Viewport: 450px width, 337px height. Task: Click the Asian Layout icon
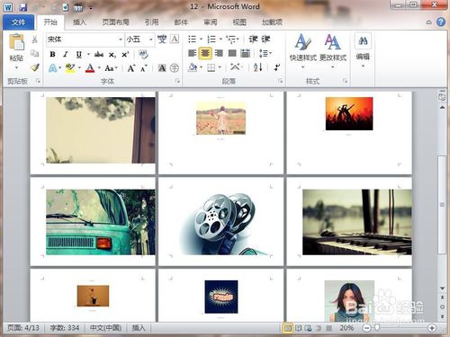tap(235, 67)
